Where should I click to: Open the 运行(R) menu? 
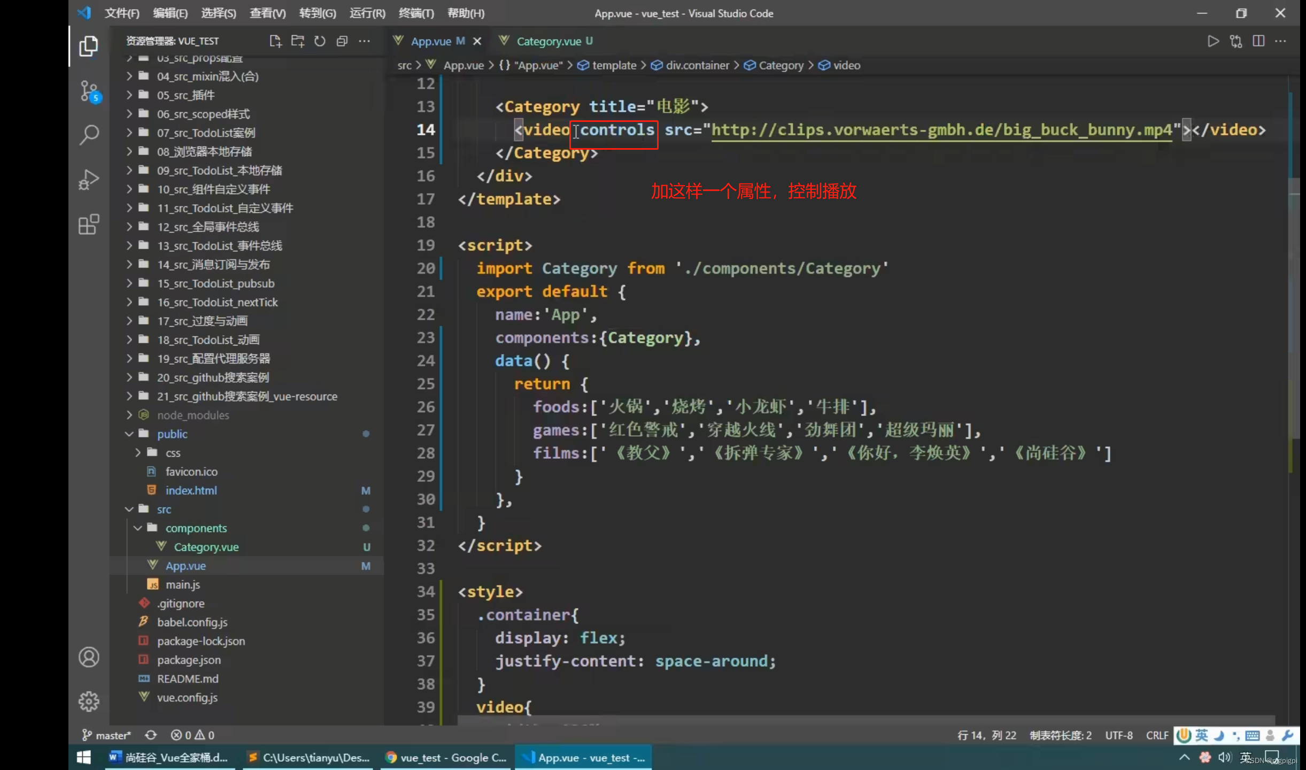click(367, 13)
